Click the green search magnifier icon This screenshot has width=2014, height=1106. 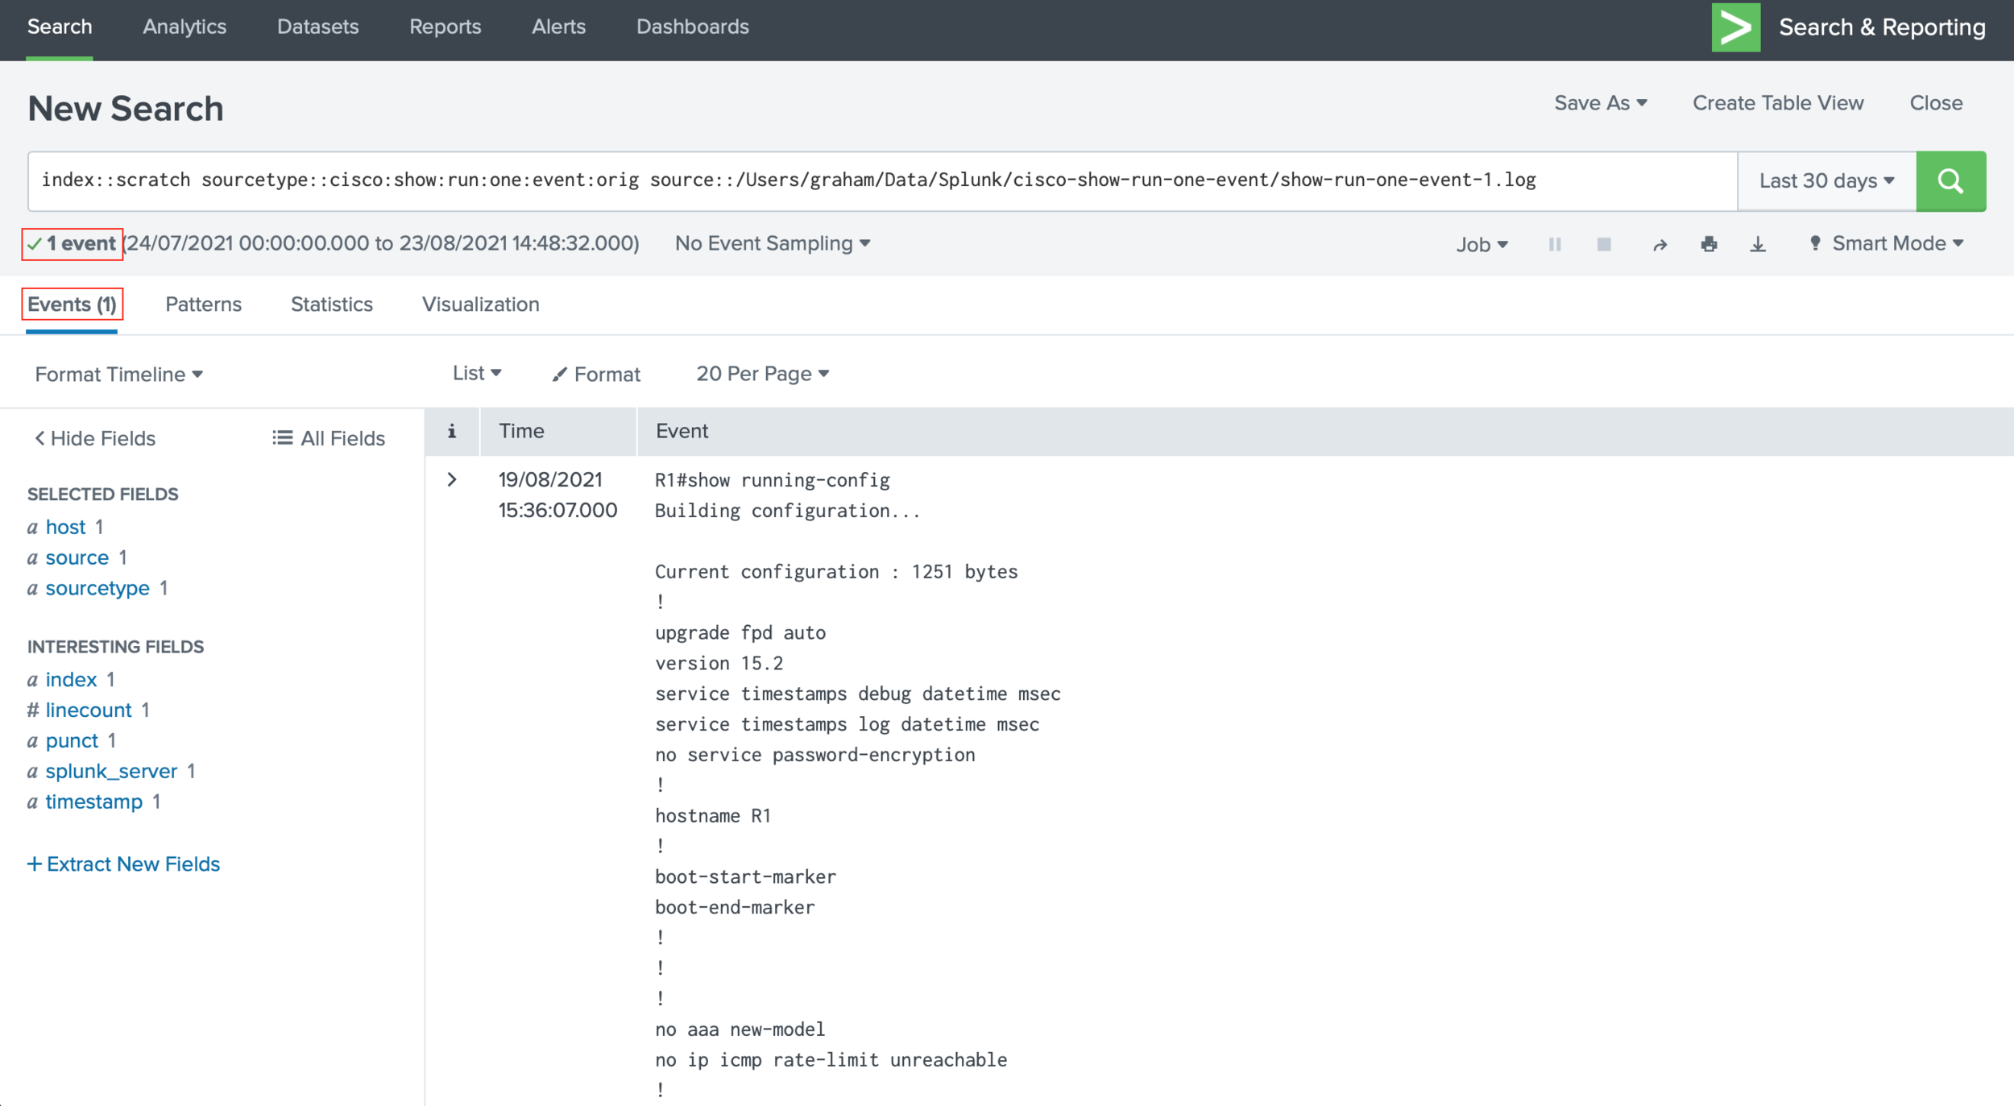coord(1951,180)
